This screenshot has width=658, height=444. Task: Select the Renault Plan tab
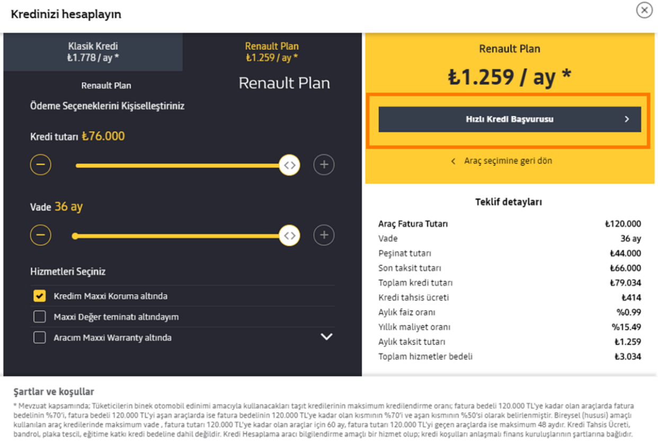(272, 52)
